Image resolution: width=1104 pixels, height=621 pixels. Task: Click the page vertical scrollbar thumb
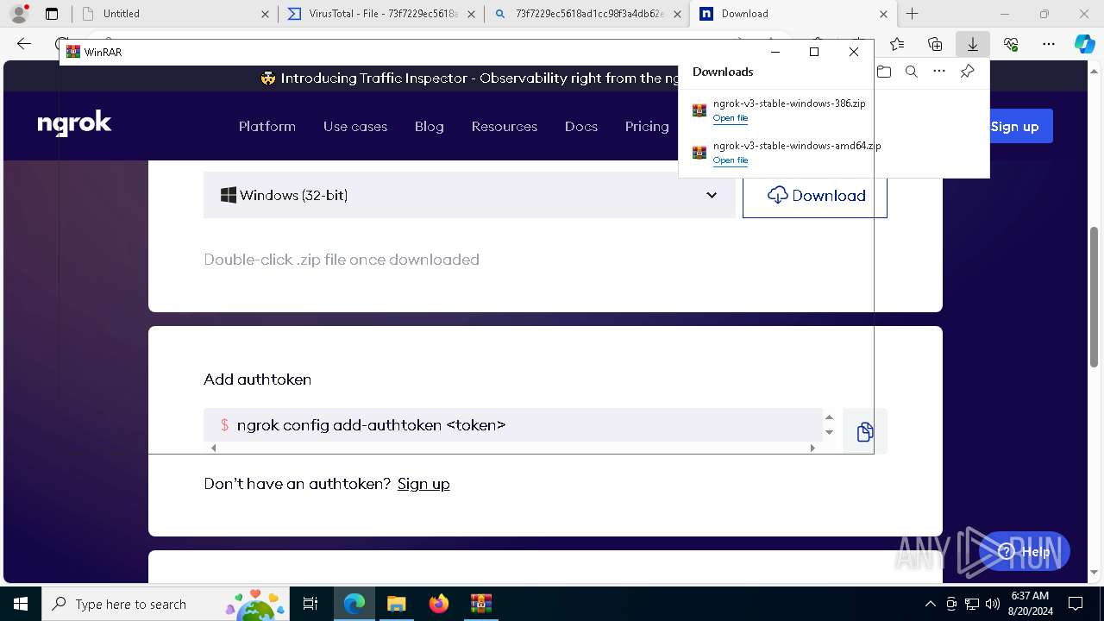pyautogui.click(x=1095, y=297)
